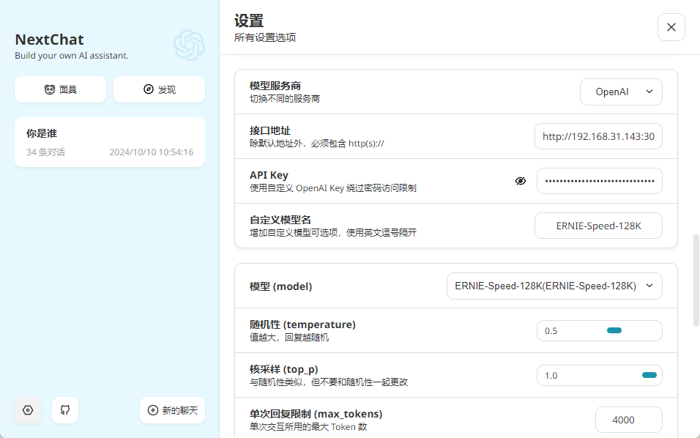
Task: Click the 自定义模型名 label text
Action: 280,220
